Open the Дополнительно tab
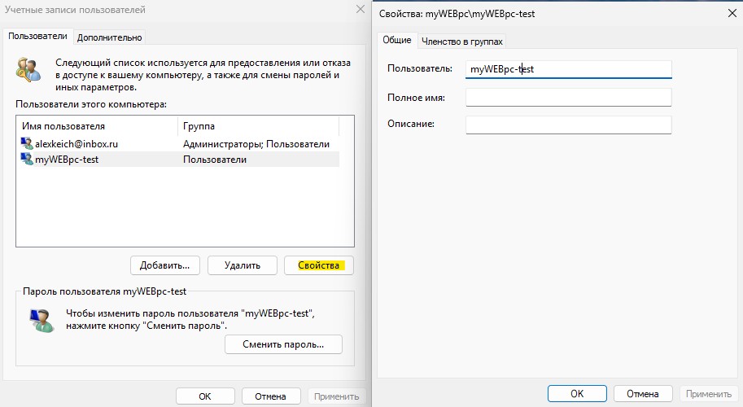Screen dimensions: 743x407 click(x=110, y=37)
